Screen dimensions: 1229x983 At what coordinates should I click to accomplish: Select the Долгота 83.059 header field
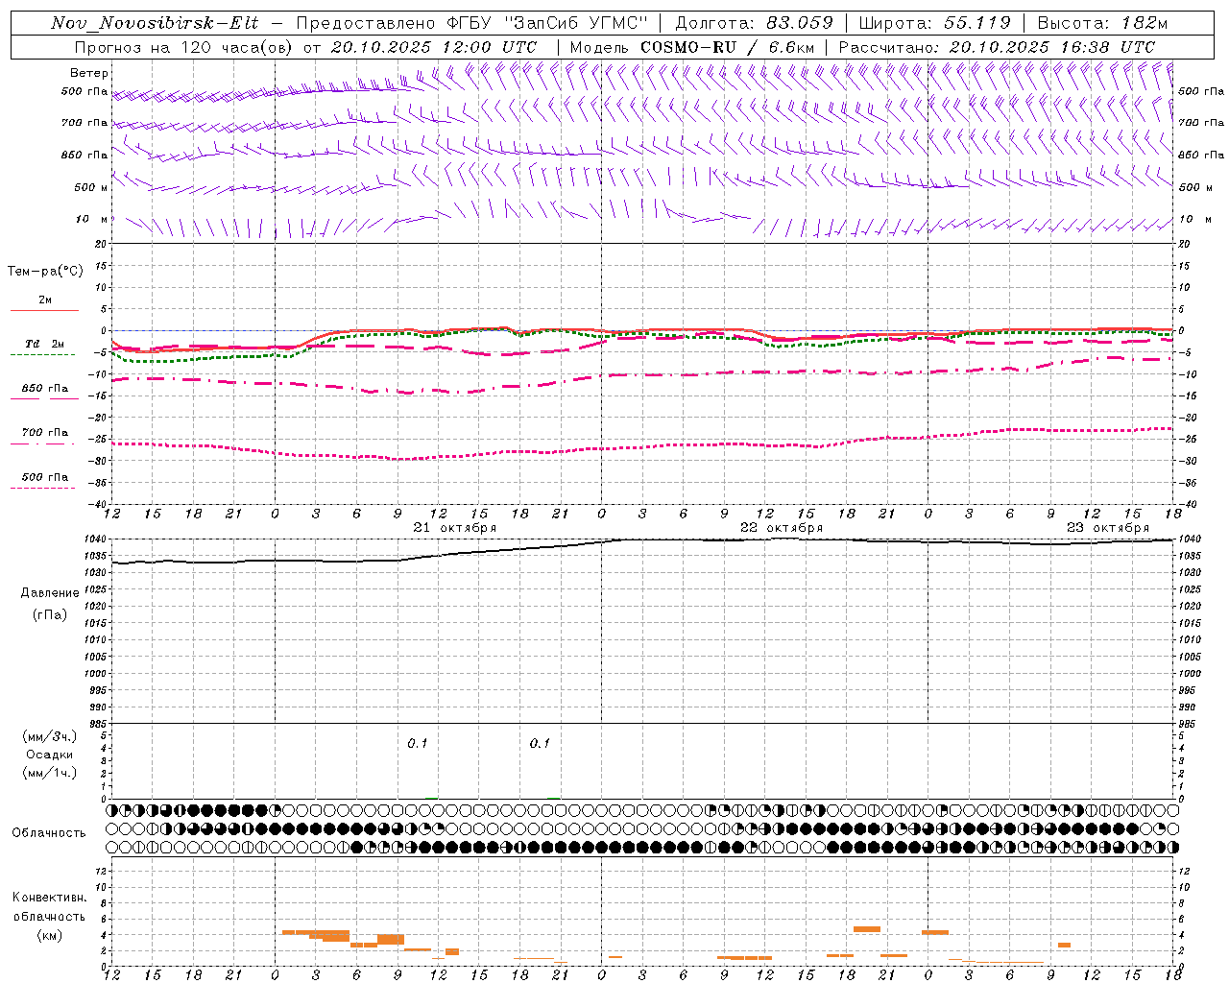coord(755,23)
